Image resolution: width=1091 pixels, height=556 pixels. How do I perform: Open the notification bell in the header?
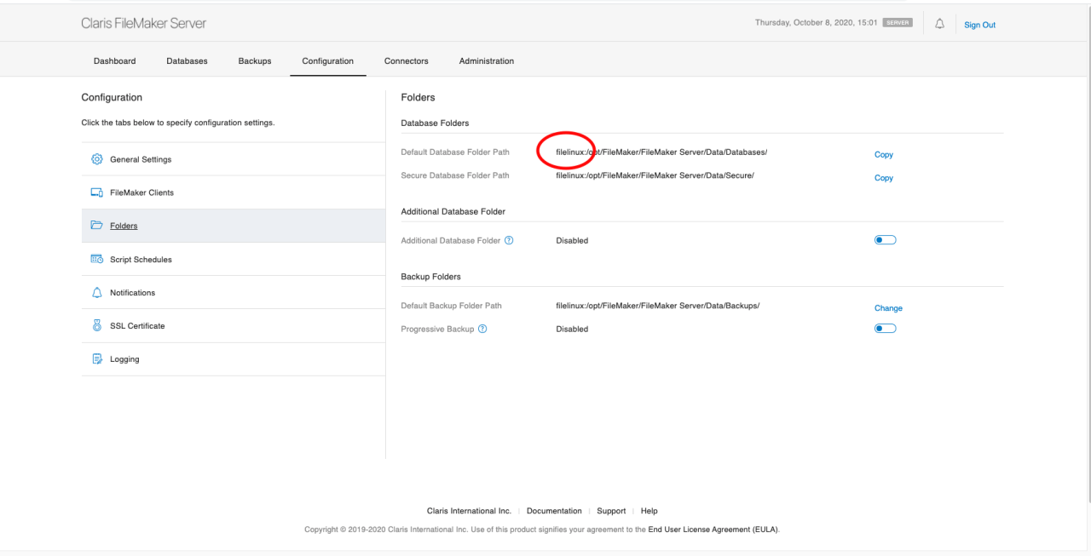[x=939, y=24]
